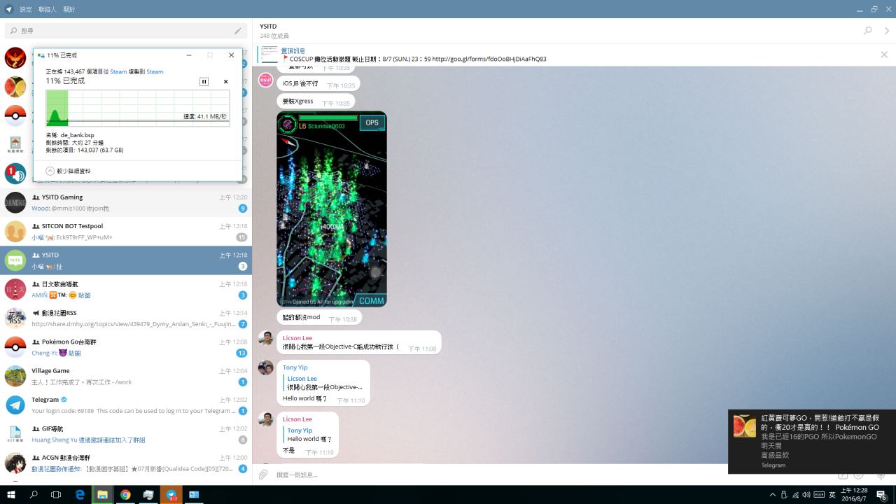Open File Explorer from the taskbar

click(102, 495)
